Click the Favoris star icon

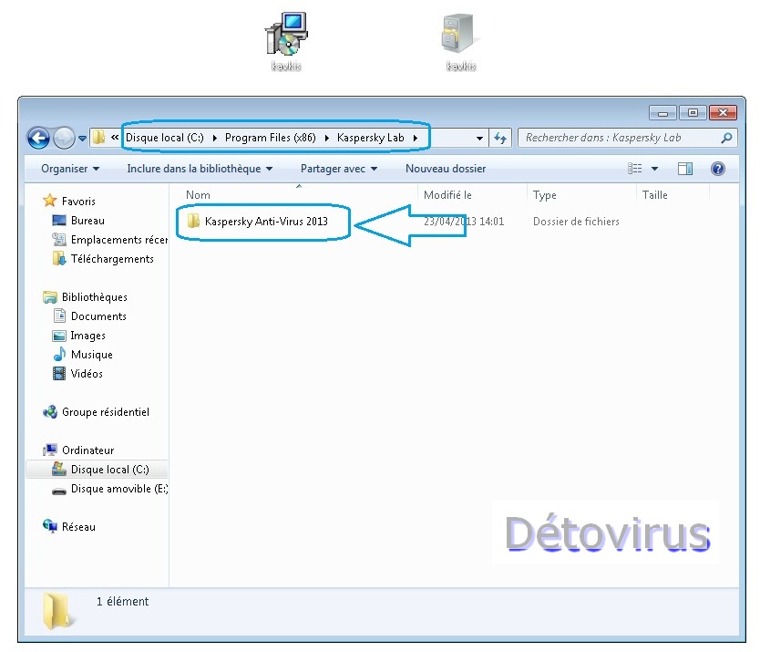pyautogui.click(x=50, y=201)
